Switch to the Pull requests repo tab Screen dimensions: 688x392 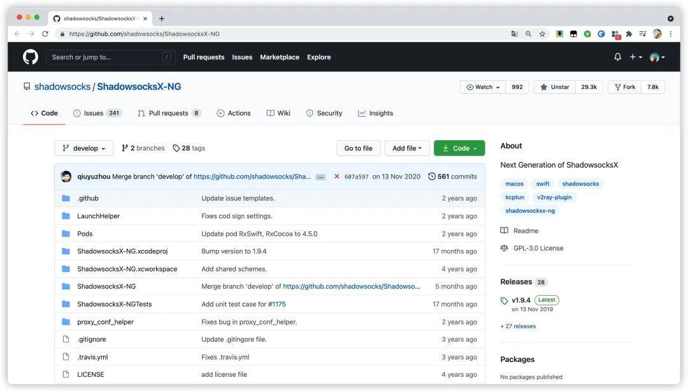pos(169,113)
